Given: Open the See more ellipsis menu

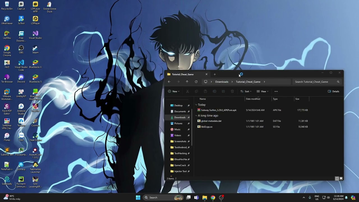Looking at the screenshot, I should [x=276, y=91].
